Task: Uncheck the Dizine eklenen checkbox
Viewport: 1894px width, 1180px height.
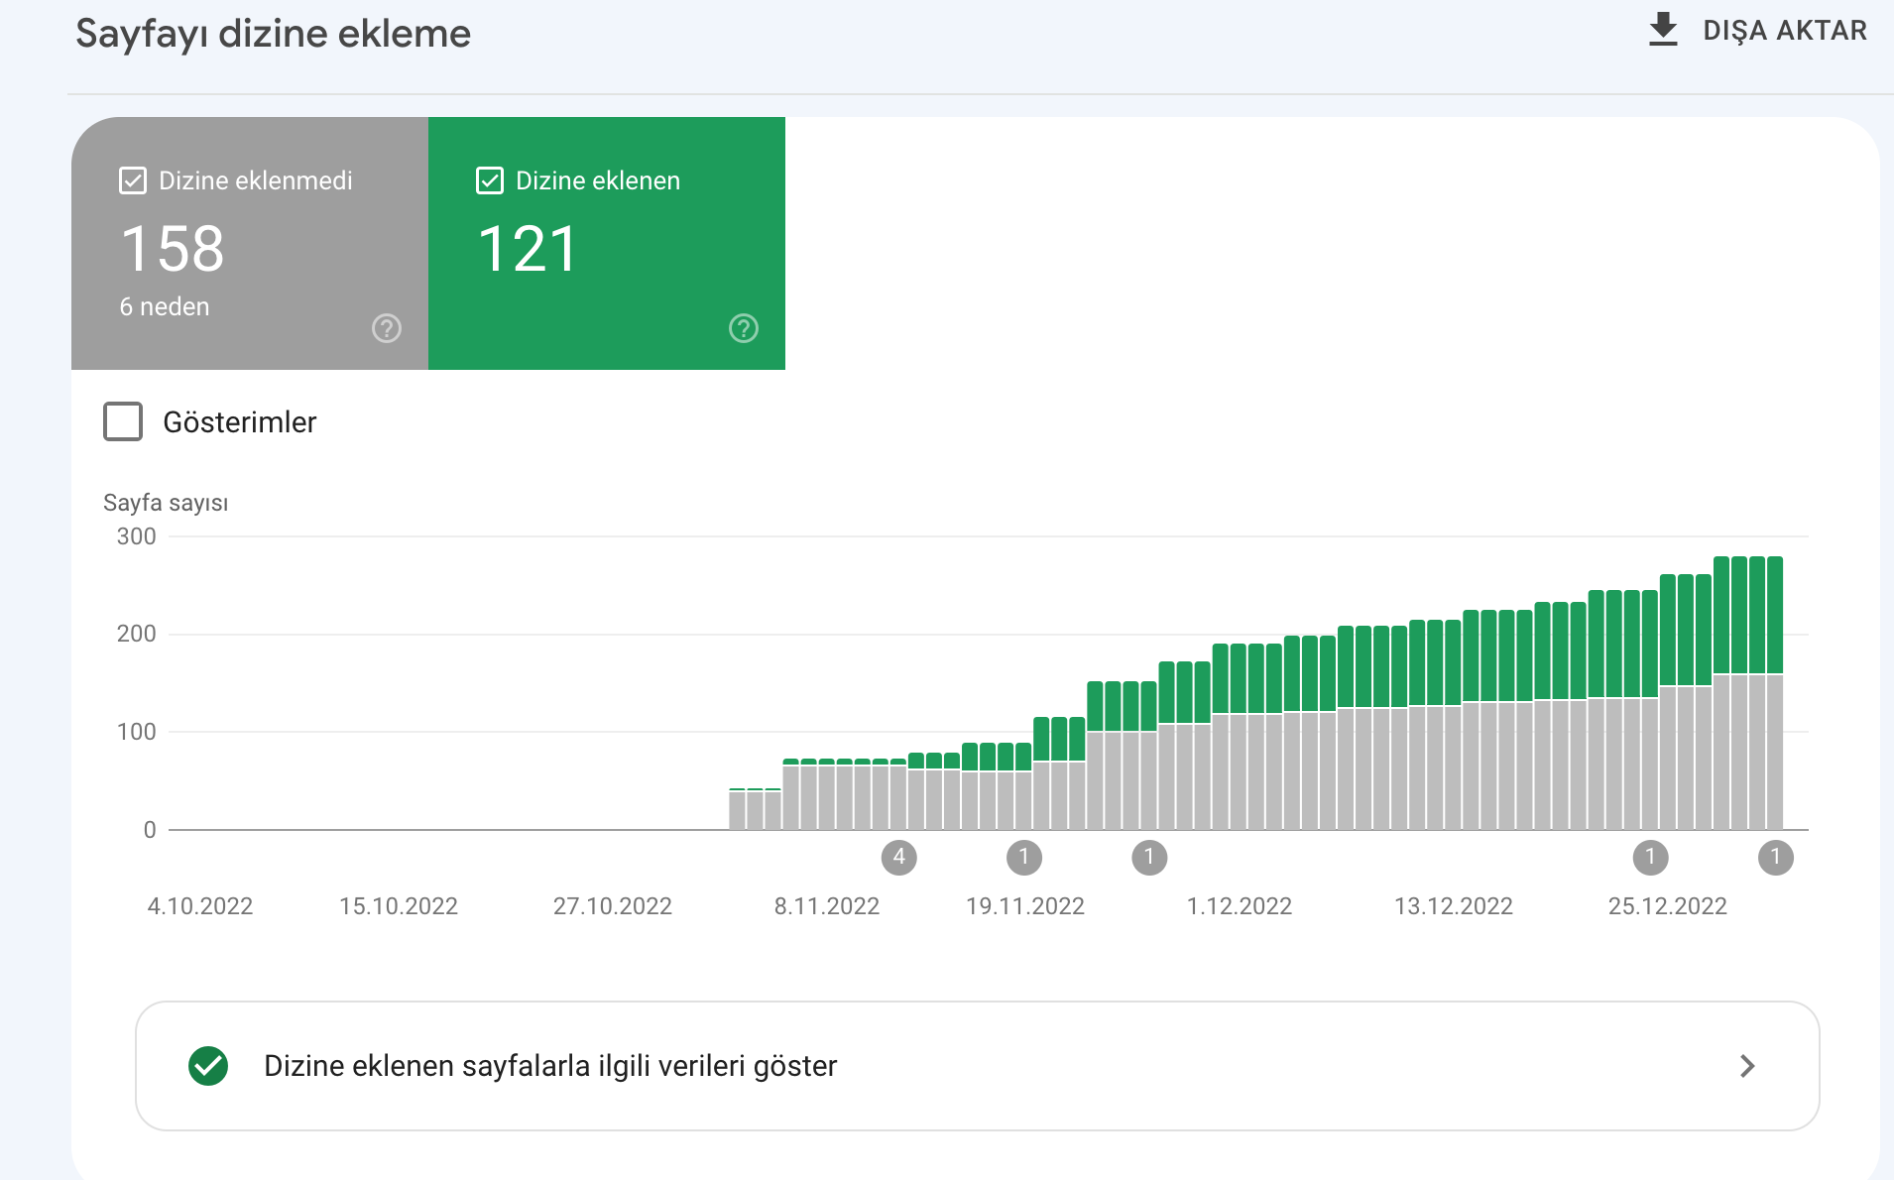Action: [490, 180]
